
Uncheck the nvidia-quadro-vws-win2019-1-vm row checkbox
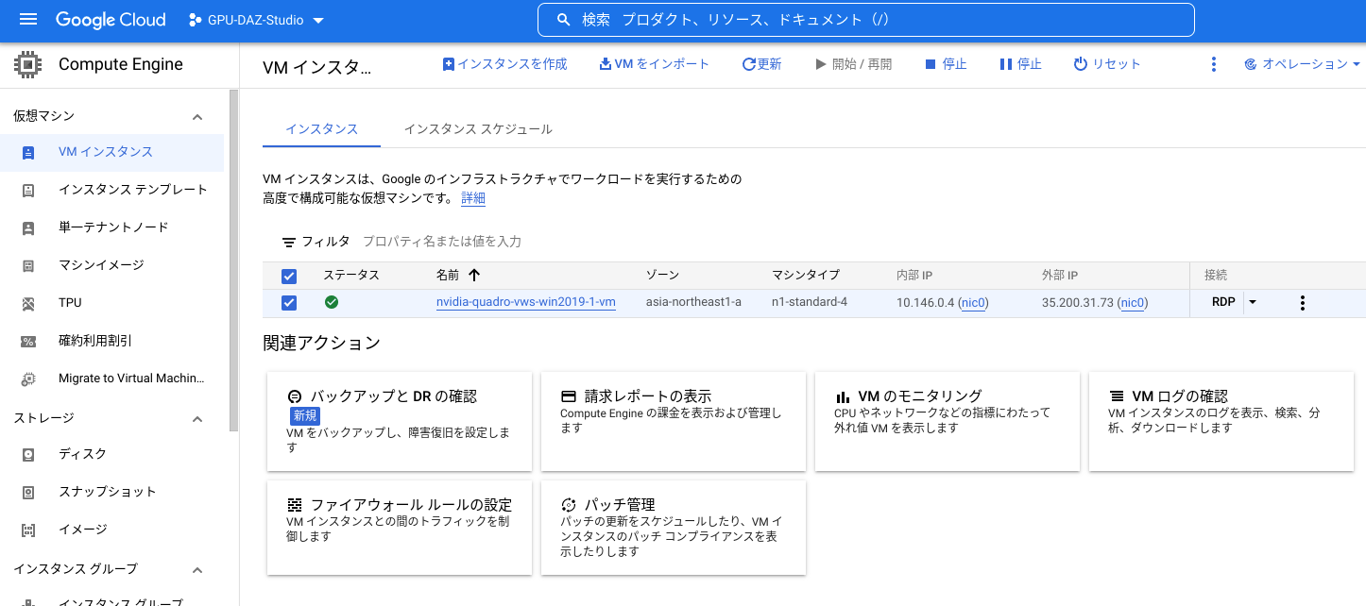tap(289, 303)
